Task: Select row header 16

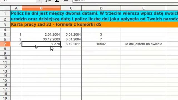Action: coord(5,85)
